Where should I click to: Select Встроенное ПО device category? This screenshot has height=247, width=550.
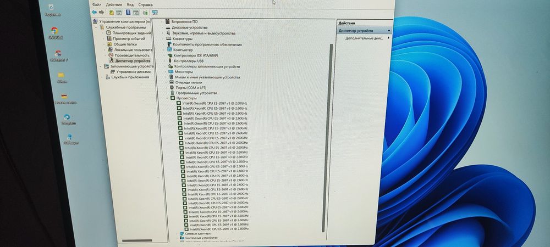click(x=184, y=22)
